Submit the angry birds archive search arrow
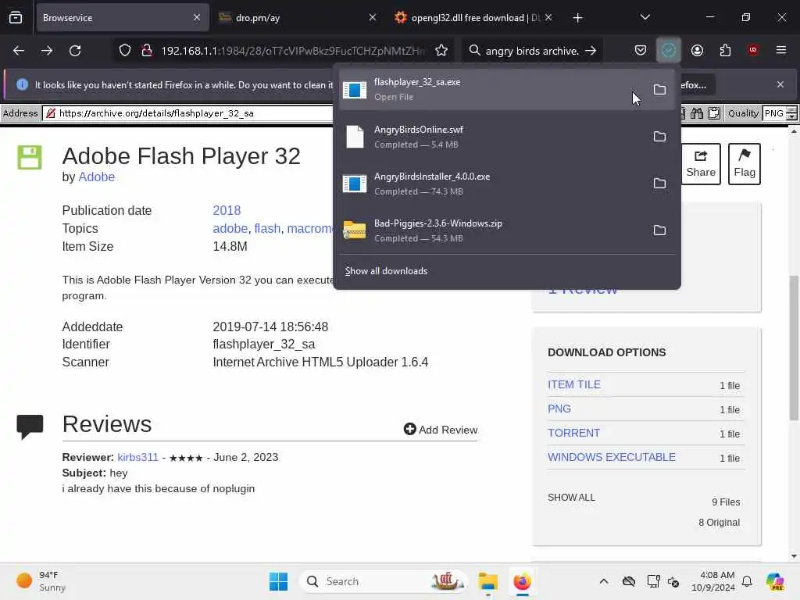The width and height of the screenshot is (800, 600). coord(591,51)
